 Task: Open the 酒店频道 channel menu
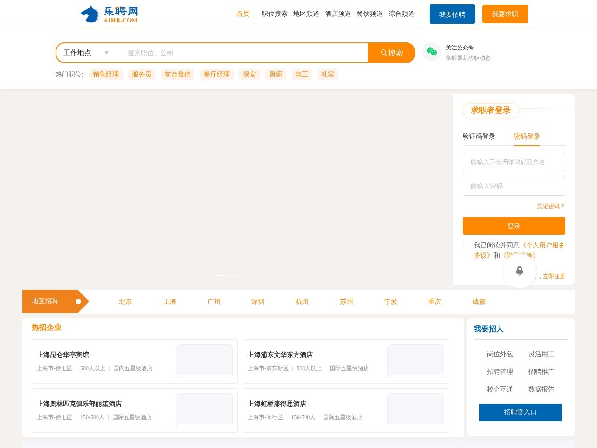[338, 14]
